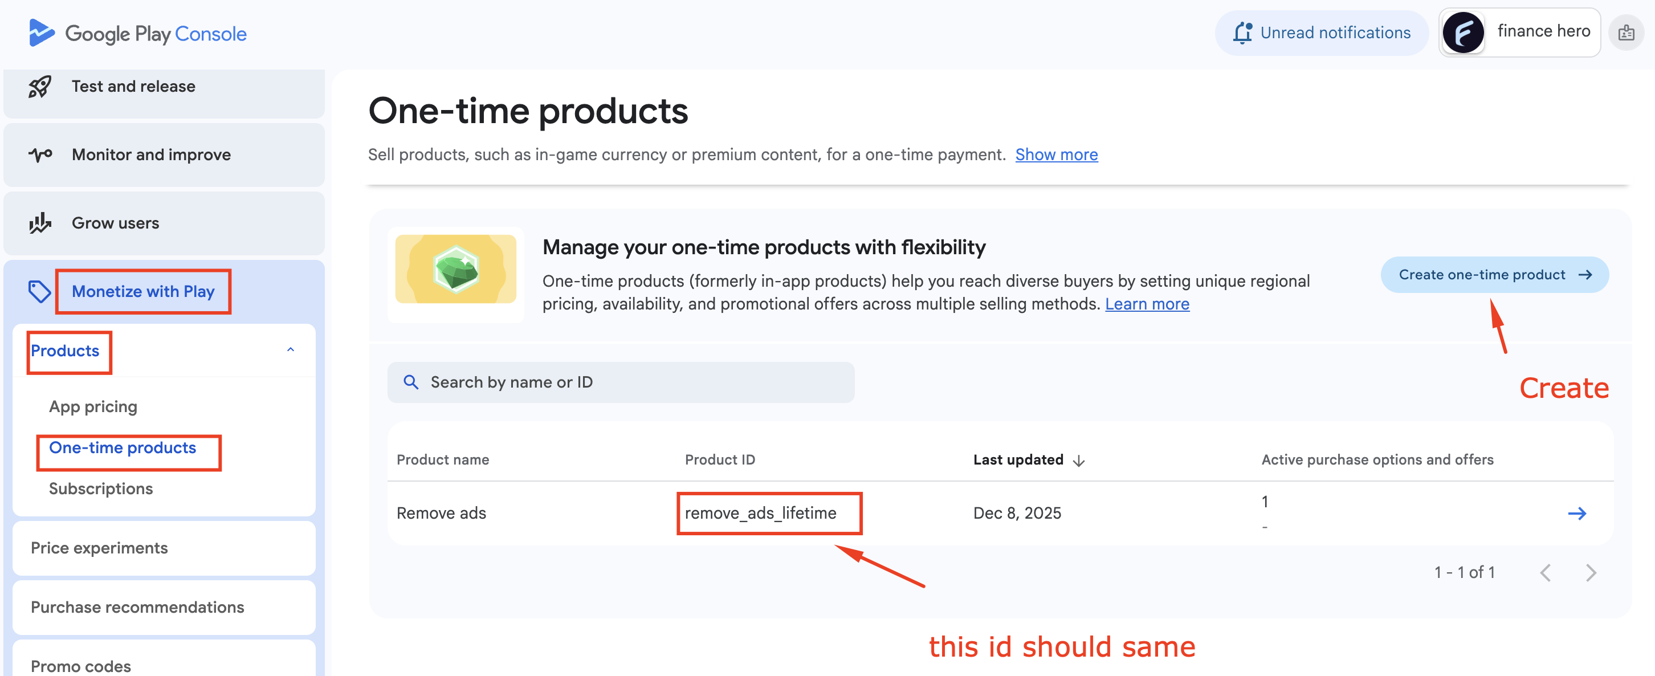The width and height of the screenshot is (1655, 676).
Task: Open the Learn more link
Action: [x=1147, y=304]
